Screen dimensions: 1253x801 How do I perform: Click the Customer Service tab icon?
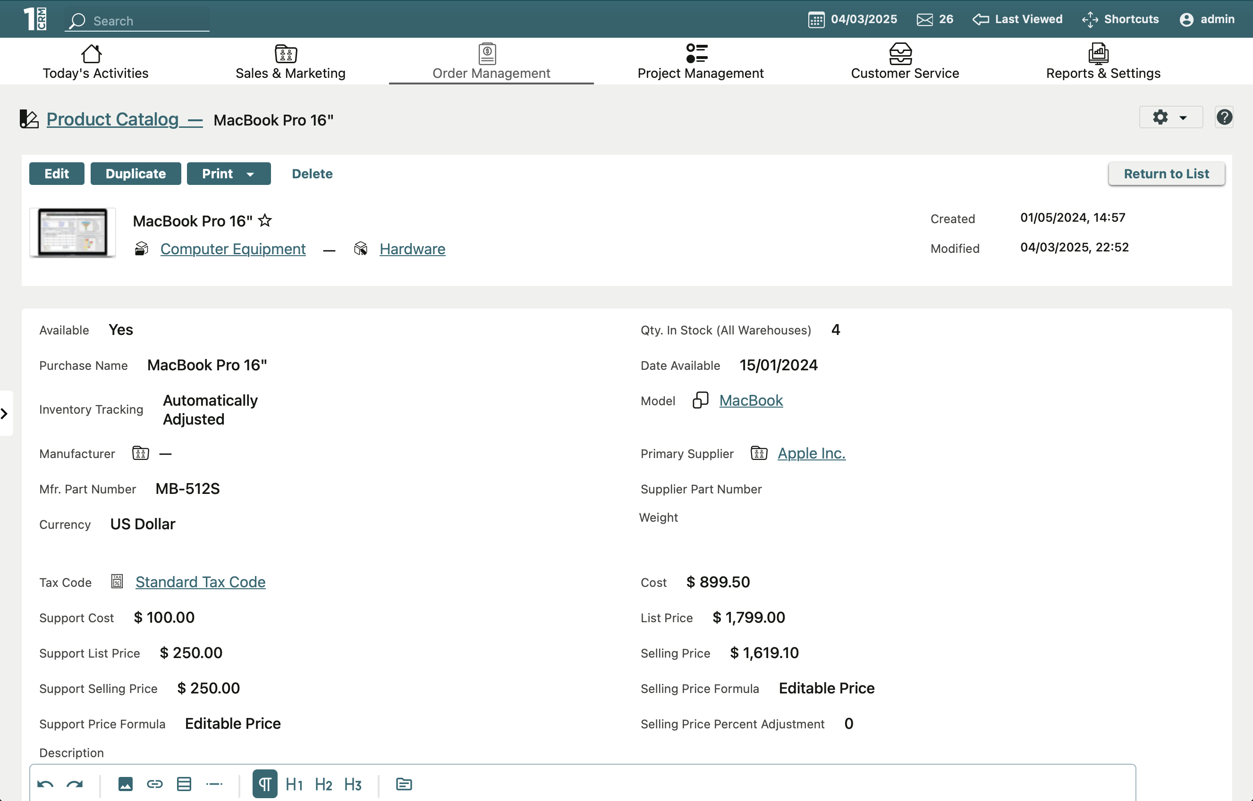(901, 53)
